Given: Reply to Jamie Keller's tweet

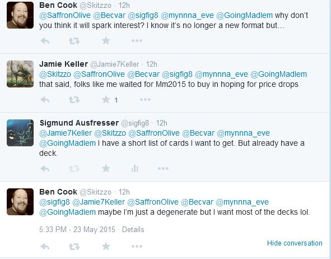Looking at the screenshot, I should tap(45, 99).
